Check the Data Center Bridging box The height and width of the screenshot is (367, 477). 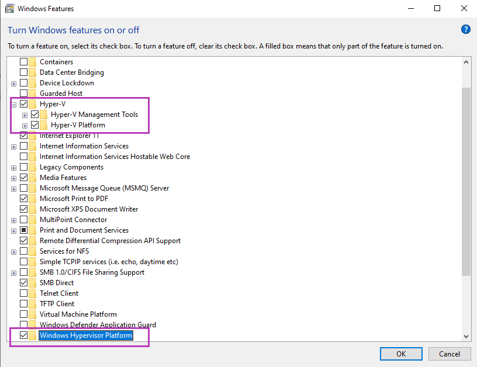pyautogui.click(x=23, y=72)
